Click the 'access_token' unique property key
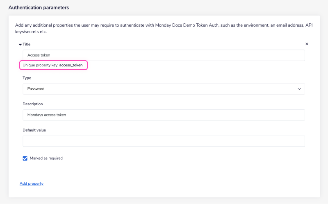The image size is (328, 204). point(71,66)
